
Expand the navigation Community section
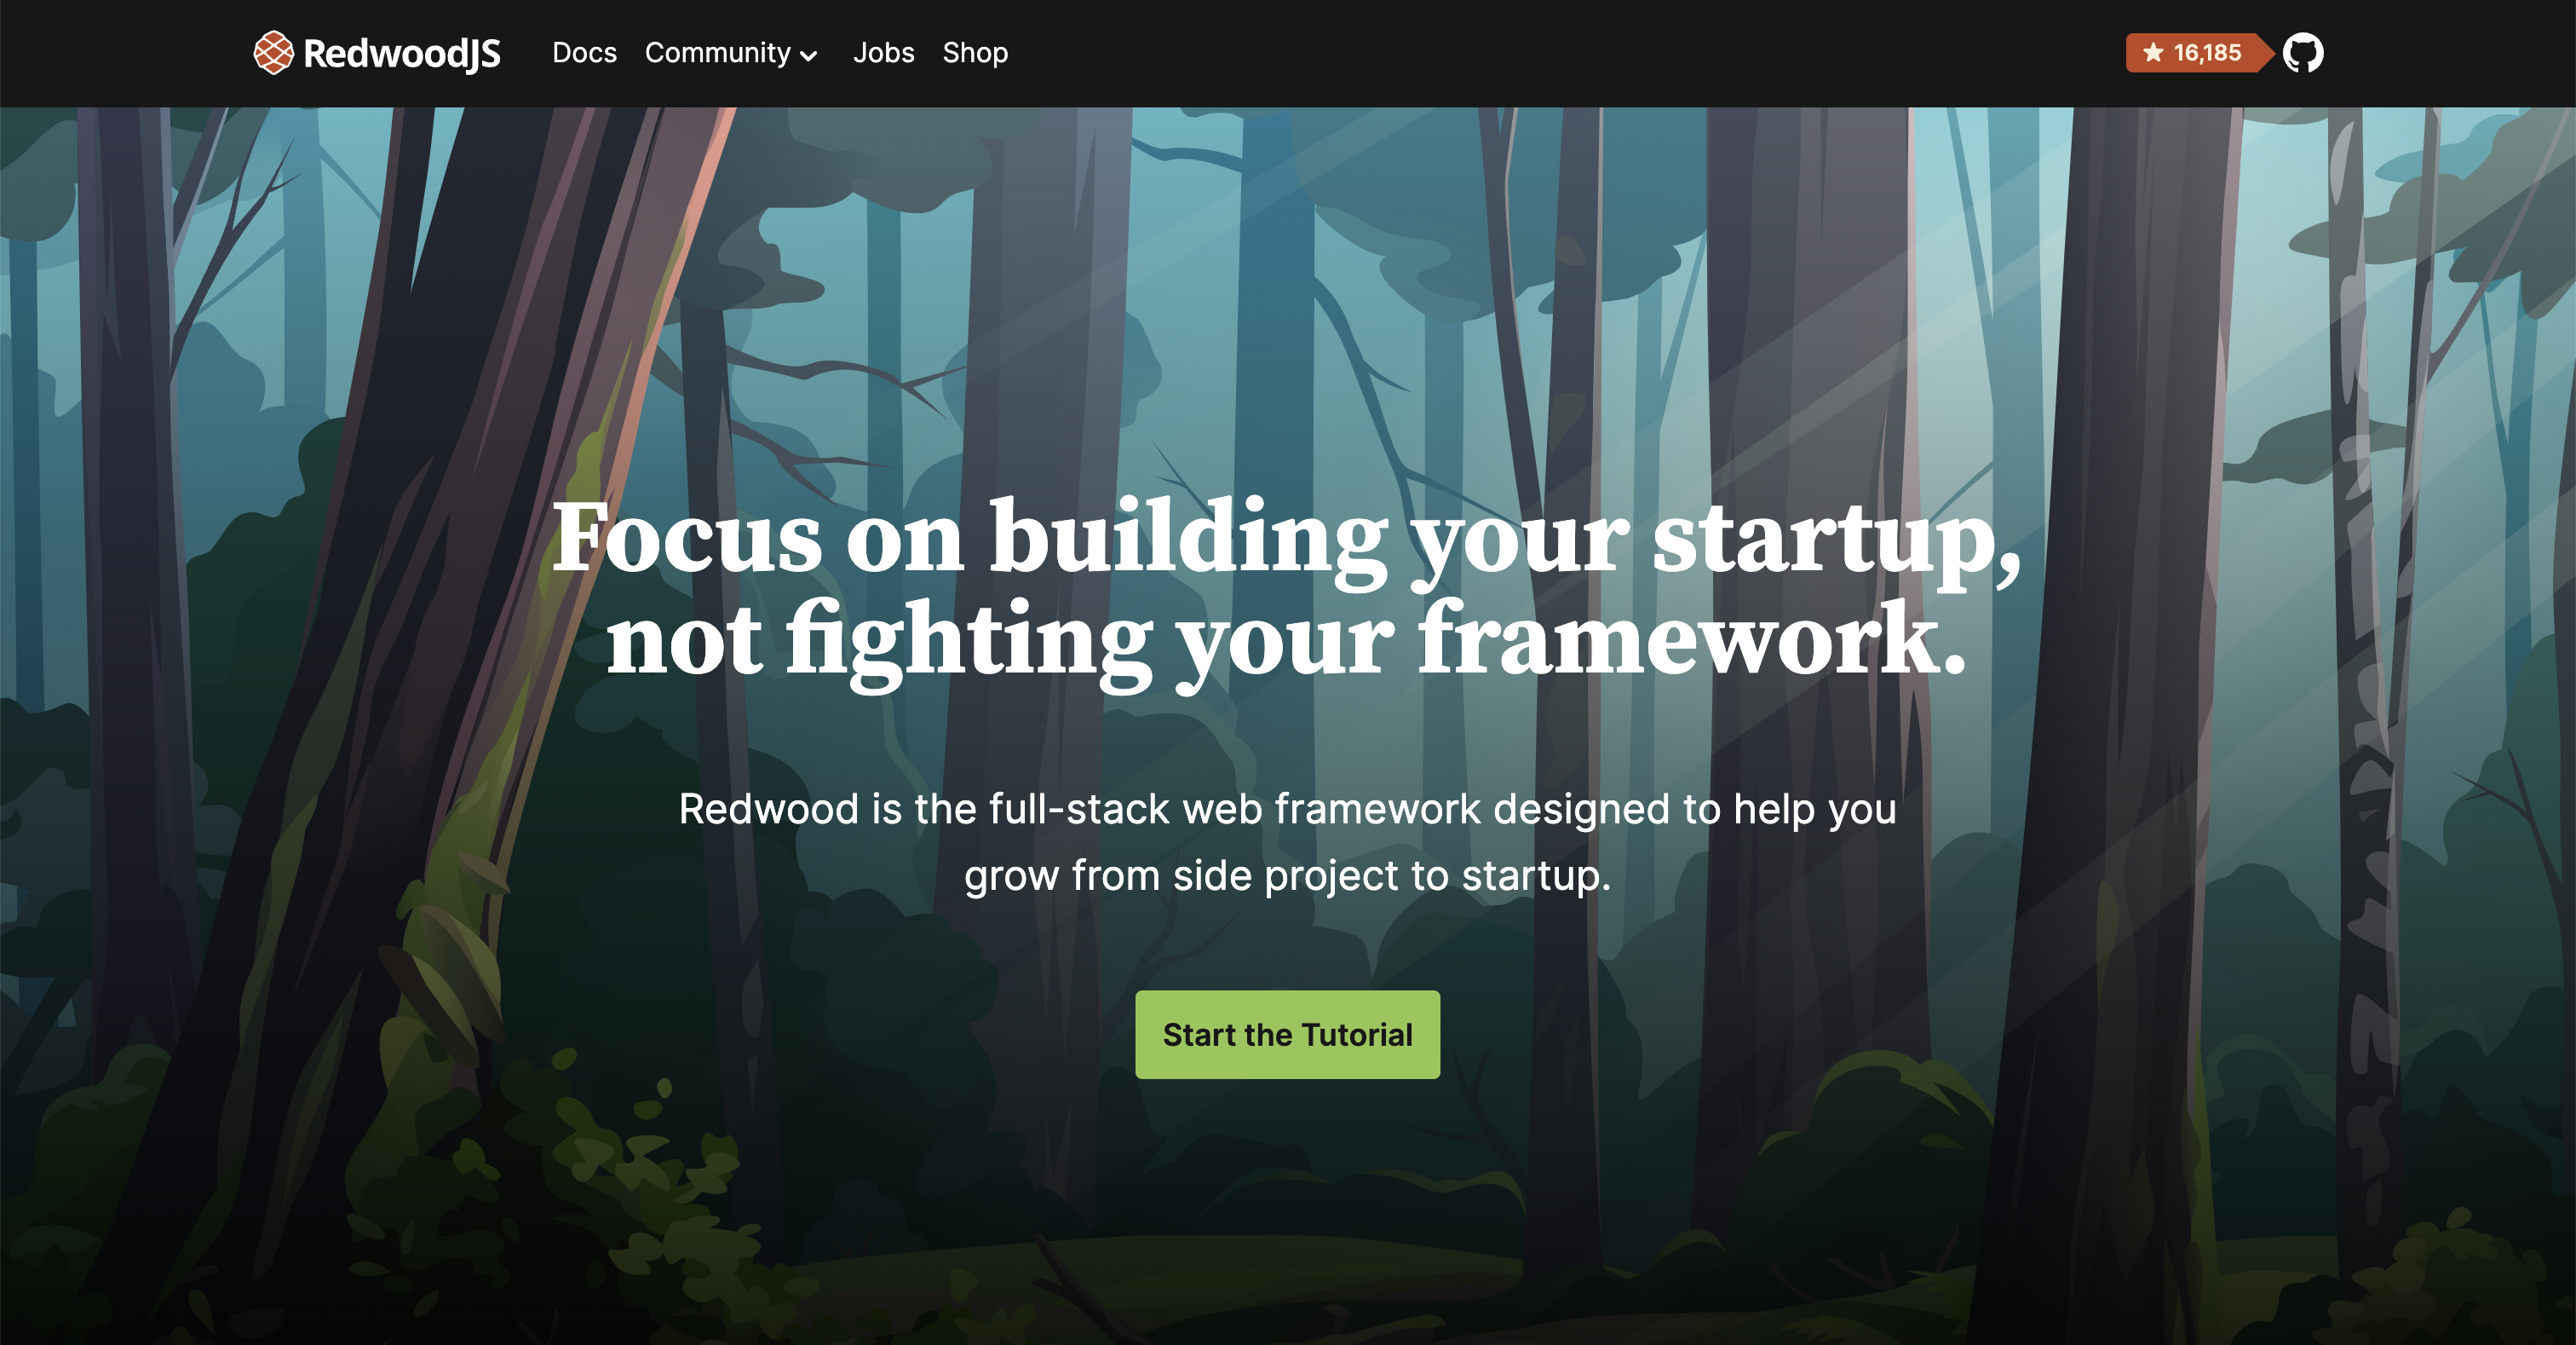point(727,53)
